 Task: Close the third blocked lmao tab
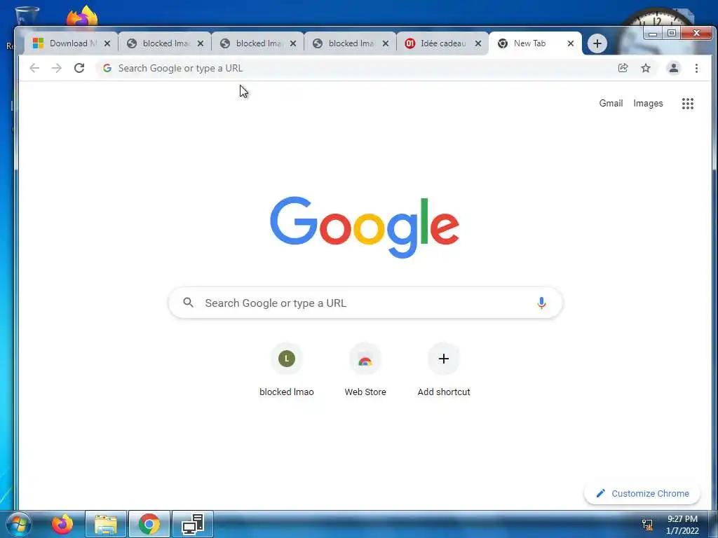tap(386, 43)
